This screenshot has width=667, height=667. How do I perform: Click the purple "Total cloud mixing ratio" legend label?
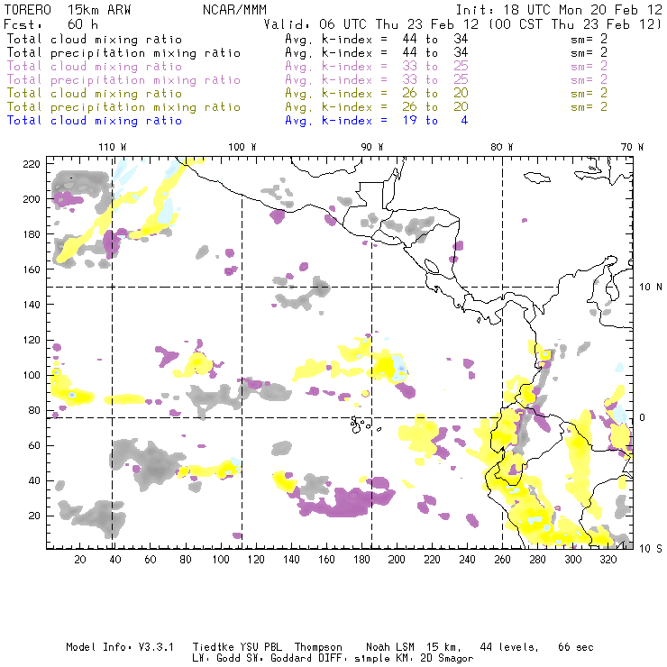pyautogui.click(x=95, y=67)
